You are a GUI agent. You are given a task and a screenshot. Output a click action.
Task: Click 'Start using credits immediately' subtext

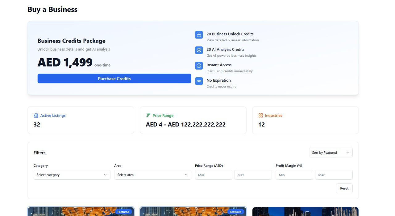230,71
